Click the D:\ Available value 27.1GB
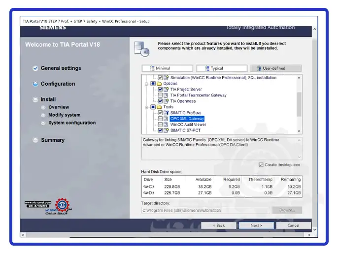 (x=205, y=192)
